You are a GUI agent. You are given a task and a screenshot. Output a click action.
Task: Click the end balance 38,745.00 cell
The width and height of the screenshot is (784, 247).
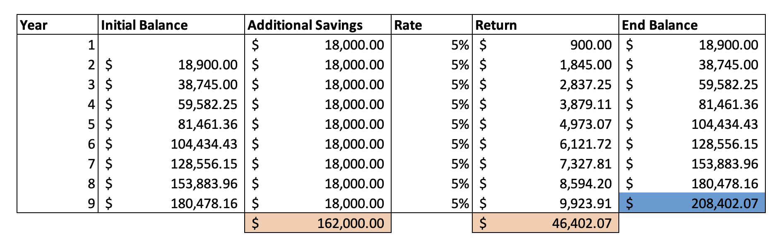[692, 64]
